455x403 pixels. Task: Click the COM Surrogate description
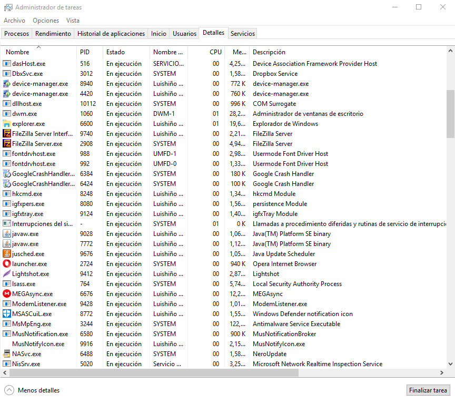tap(274, 104)
